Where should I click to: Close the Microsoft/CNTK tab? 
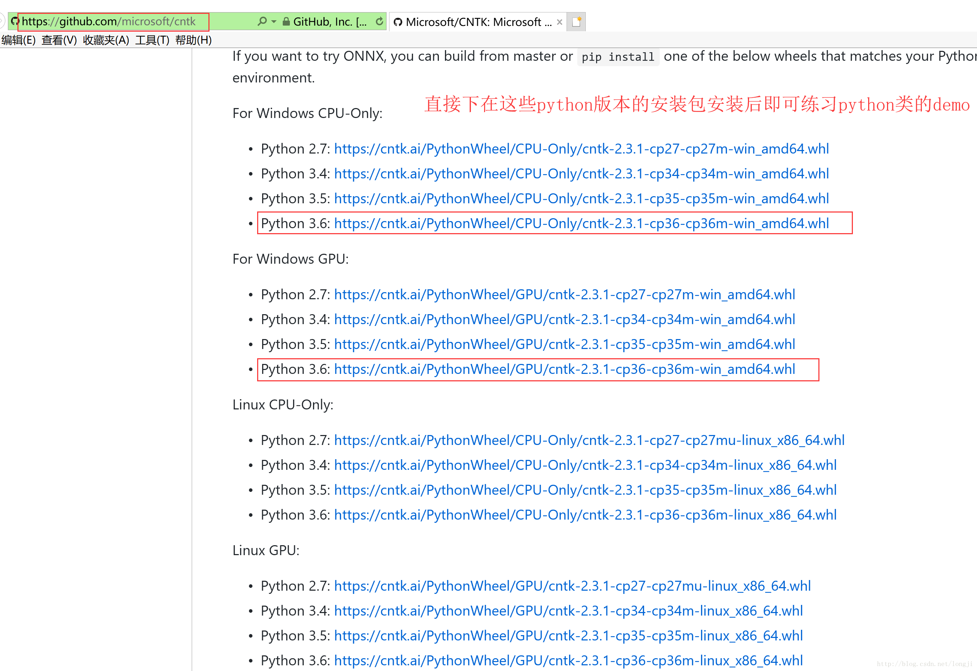click(x=559, y=22)
